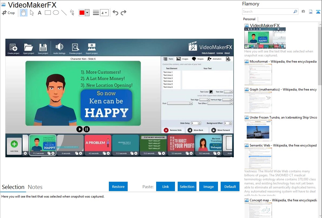Open the Microformat Wikipedia snapshot thumbnail
Screen dimensions: 322x218
258,74
